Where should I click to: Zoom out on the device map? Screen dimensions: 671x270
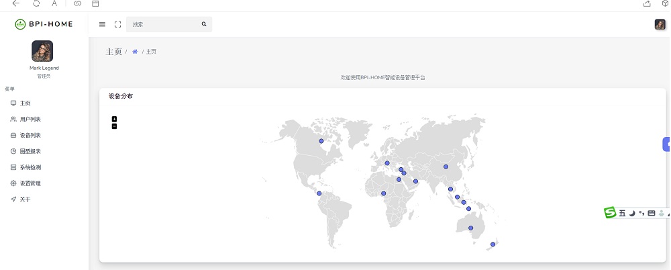point(114,126)
